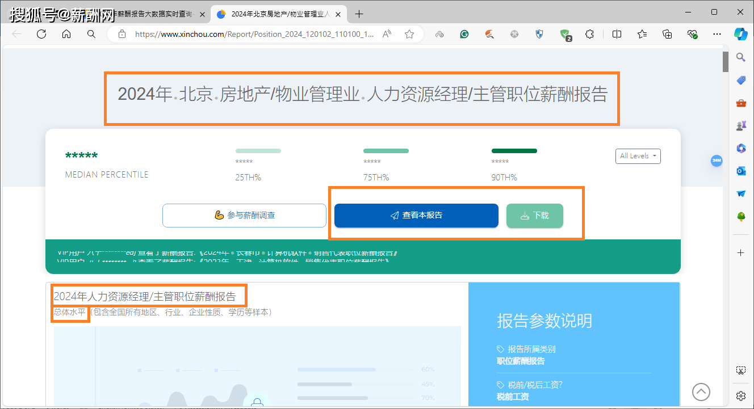
Task: Click the page vertical scrollbar thumb
Action: [x=726, y=62]
